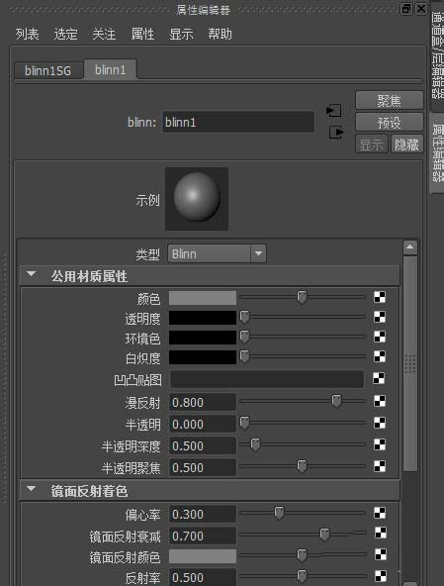Click the 反射率 slider handle
444x586 pixels.
[x=302, y=577]
